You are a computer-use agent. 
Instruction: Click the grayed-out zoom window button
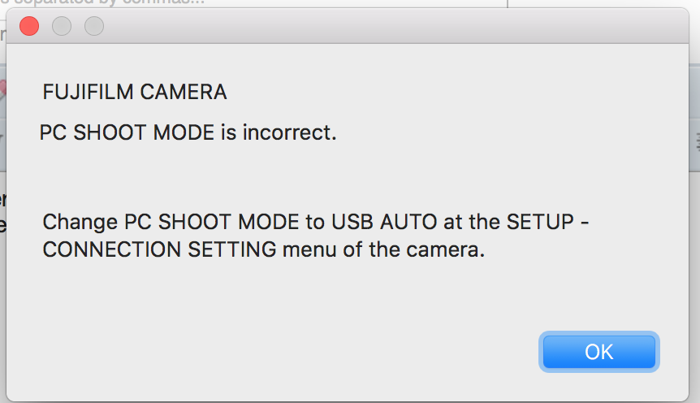(94, 27)
